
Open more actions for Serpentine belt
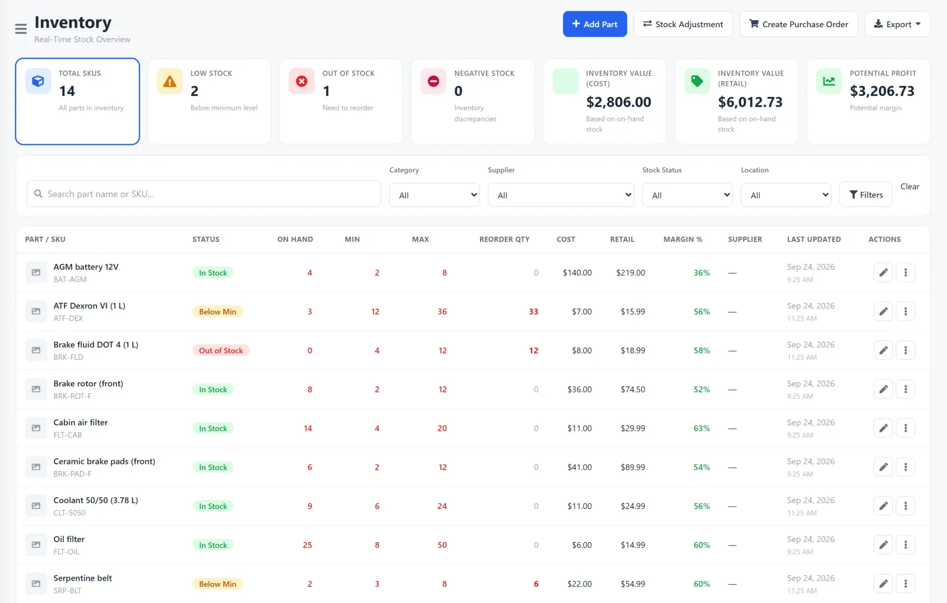906,583
